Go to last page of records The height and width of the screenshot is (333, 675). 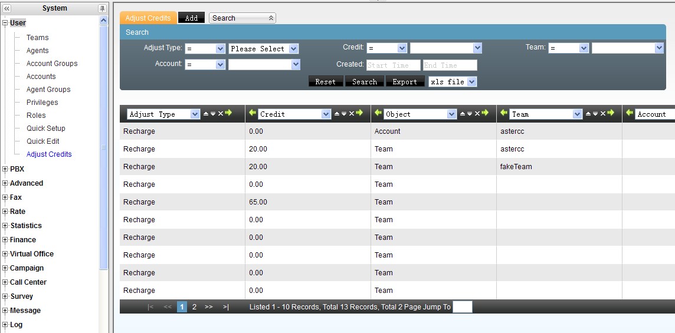pyautogui.click(x=225, y=307)
